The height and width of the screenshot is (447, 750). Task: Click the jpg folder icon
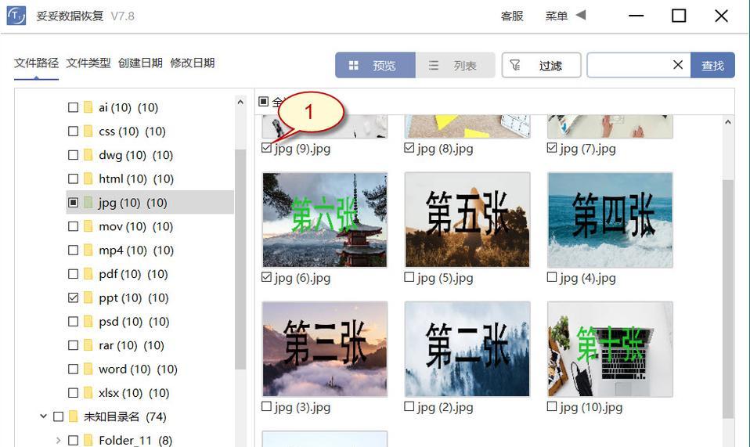(88, 202)
